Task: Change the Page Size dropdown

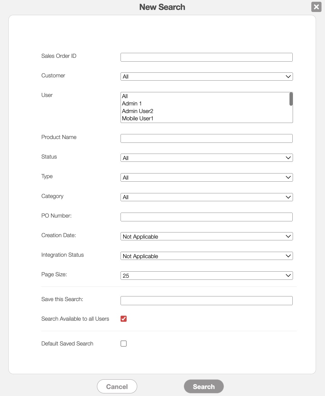Action: pyautogui.click(x=206, y=276)
